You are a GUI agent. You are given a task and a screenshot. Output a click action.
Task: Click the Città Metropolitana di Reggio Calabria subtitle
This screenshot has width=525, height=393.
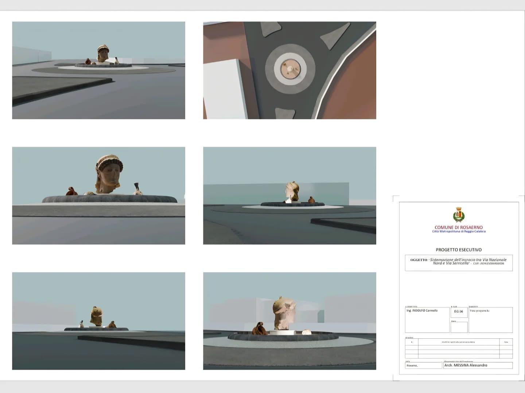(459, 232)
